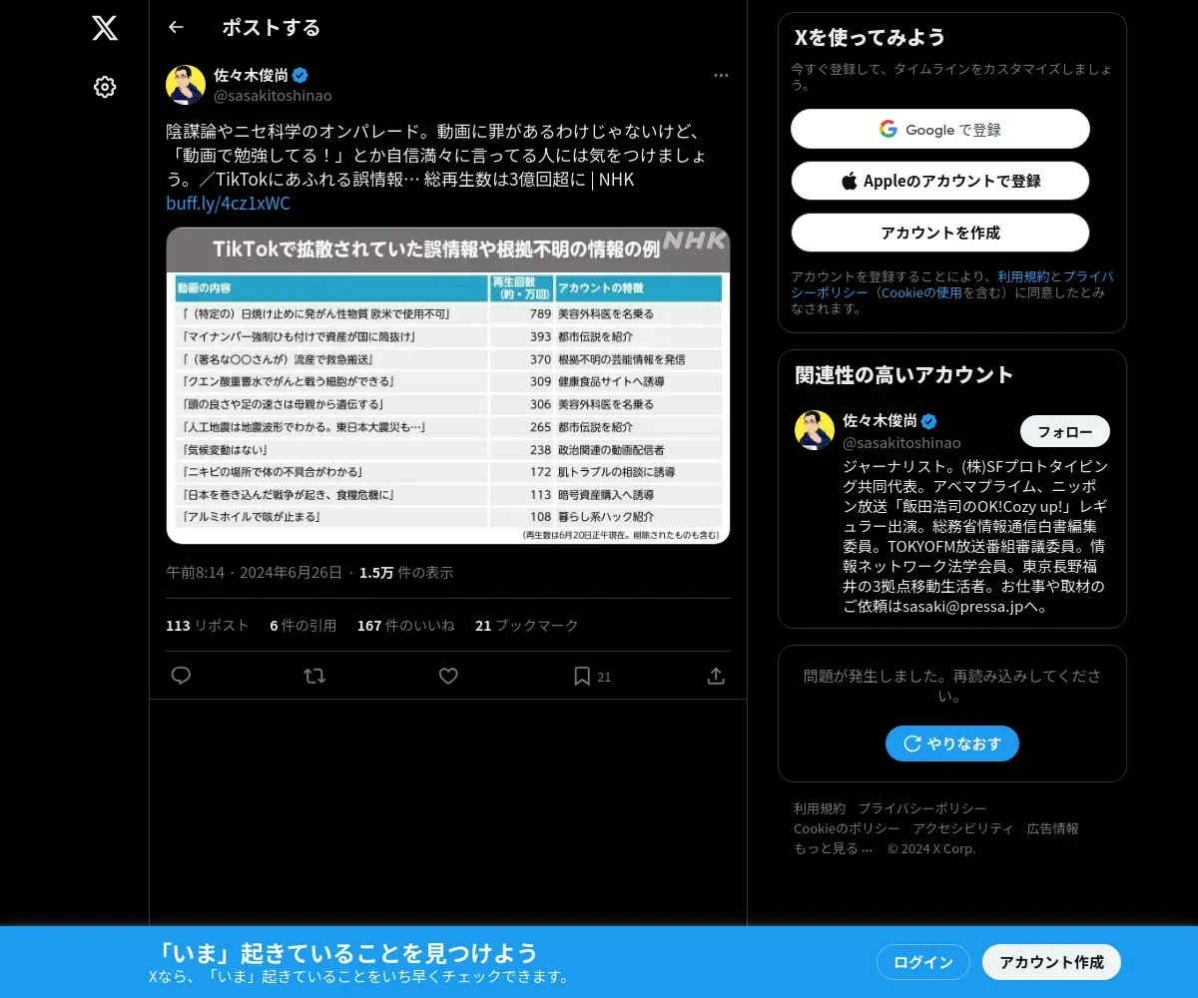The height and width of the screenshot is (998, 1198).
Task: Open the NHK TikTok misinformation table image
Action: [x=448, y=385]
